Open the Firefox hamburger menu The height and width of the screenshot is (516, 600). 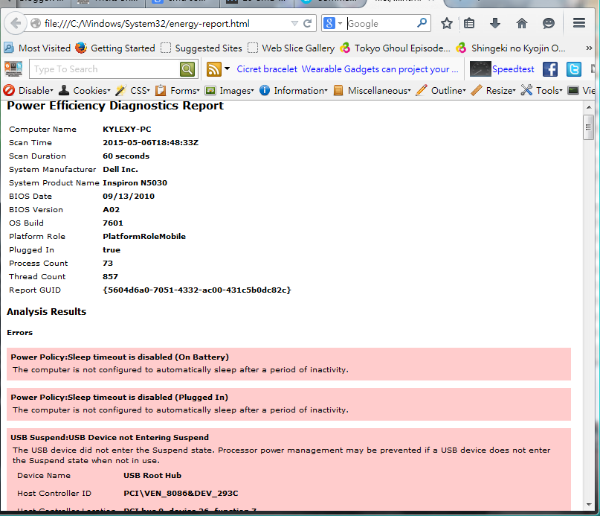coord(579,23)
